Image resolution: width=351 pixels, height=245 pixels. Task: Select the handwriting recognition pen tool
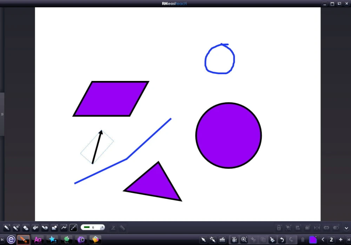16,227
